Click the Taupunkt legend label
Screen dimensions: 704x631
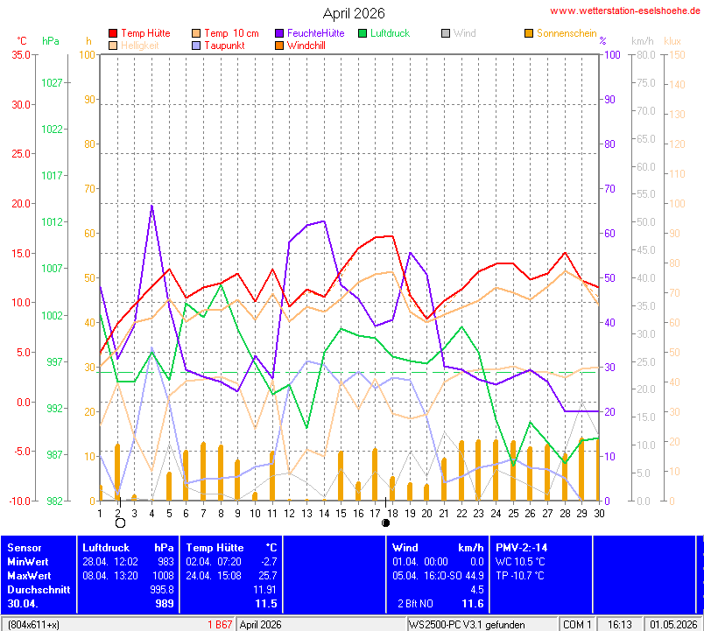(x=224, y=46)
